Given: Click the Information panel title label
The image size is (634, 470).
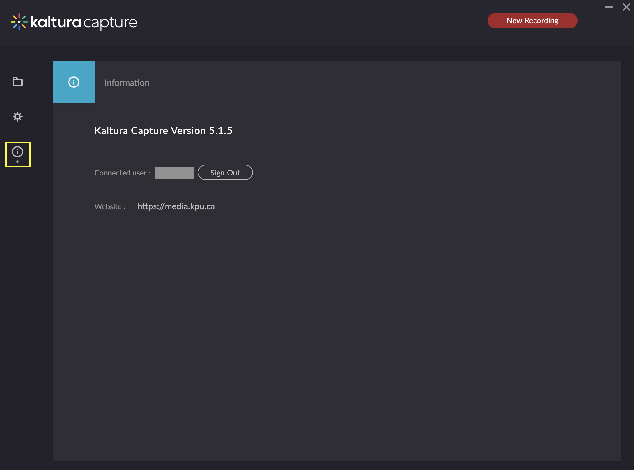Looking at the screenshot, I should [x=127, y=83].
